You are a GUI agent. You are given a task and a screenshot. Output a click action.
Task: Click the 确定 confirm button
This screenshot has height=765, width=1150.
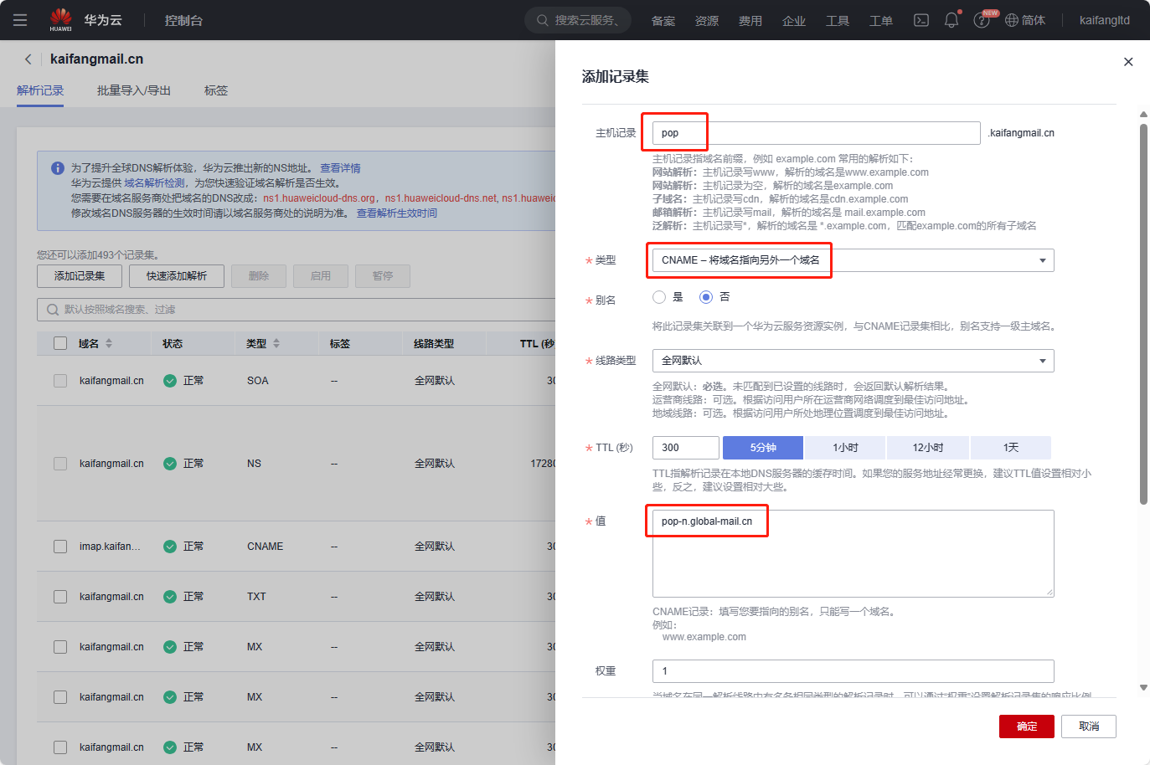(x=1027, y=726)
